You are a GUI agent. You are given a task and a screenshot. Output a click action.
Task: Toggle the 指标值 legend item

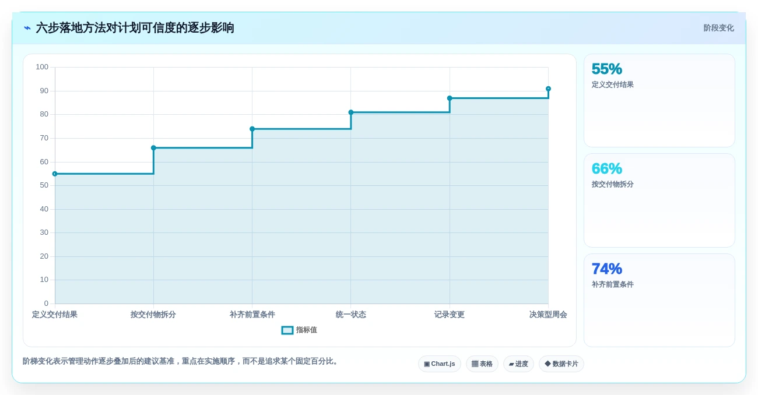[x=299, y=330]
